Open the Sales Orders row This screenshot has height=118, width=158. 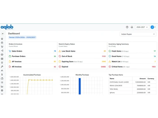tap(32, 51)
